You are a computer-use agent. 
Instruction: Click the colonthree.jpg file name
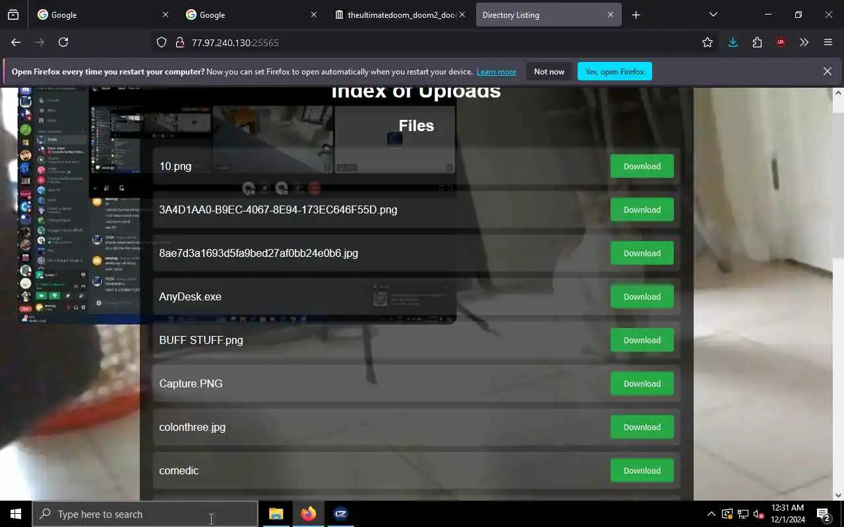tap(192, 427)
